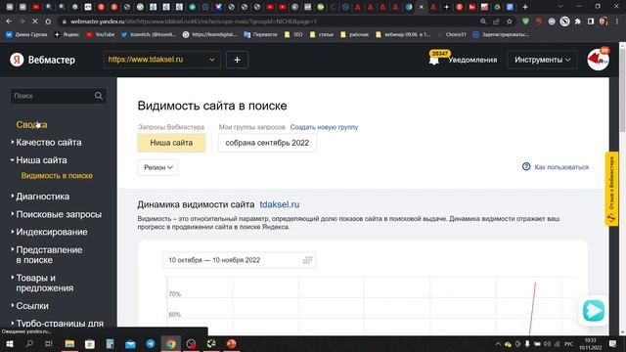Open the chat assistant widget
Screen dimensions: 626x352
[x=594, y=311]
